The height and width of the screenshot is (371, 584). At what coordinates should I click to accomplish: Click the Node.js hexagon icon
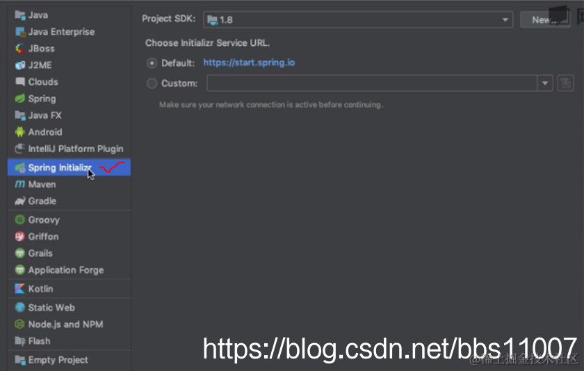point(19,324)
